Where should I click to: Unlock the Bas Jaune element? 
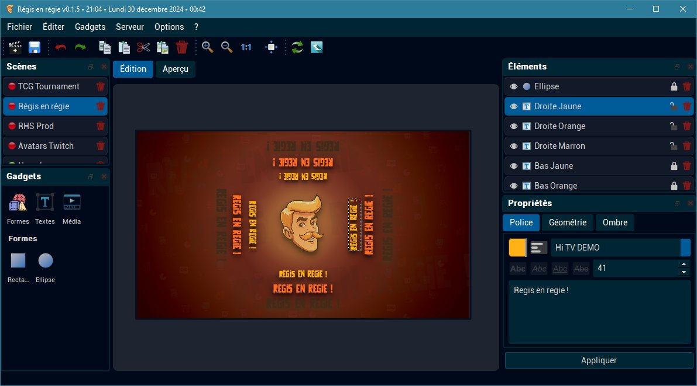point(674,166)
